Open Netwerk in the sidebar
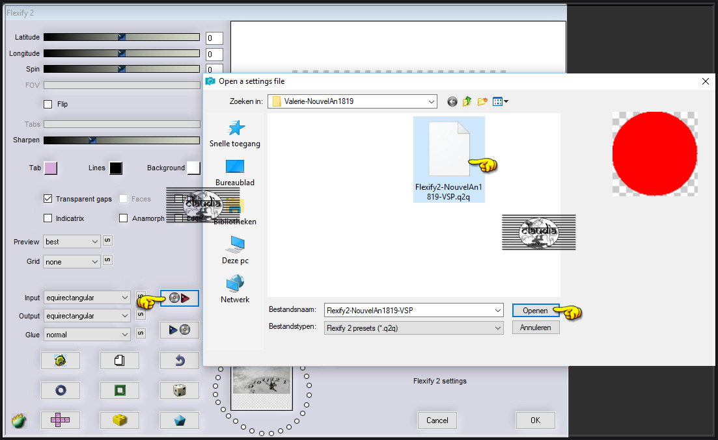Viewport: 718px width, 440px height. [x=235, y=289]
